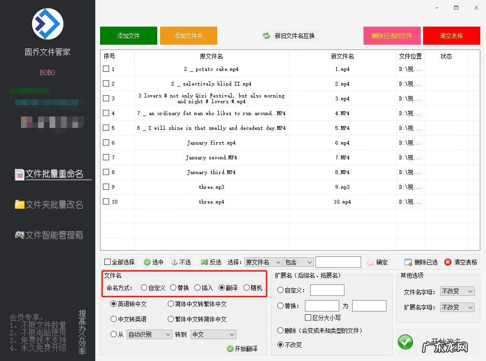The height and width of the screenshot is (361, 486).
Task: Click the 确定 confirm icon
Action: click(x=370, y=262)
